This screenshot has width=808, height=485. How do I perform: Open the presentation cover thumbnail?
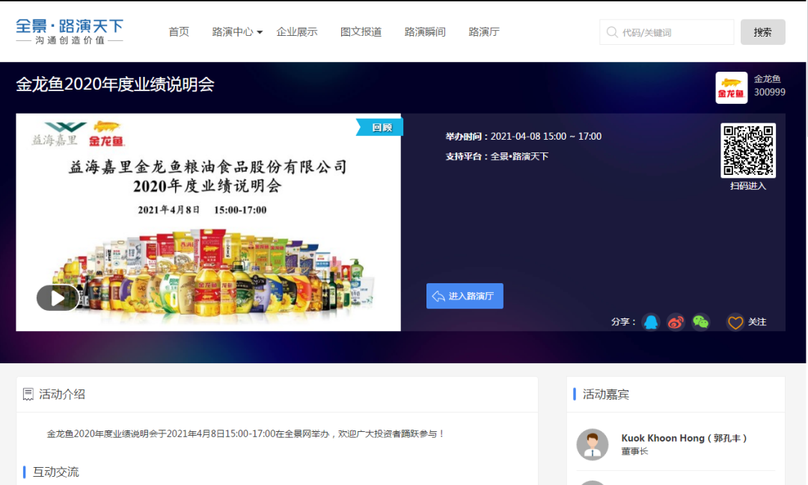click(208, 222)
